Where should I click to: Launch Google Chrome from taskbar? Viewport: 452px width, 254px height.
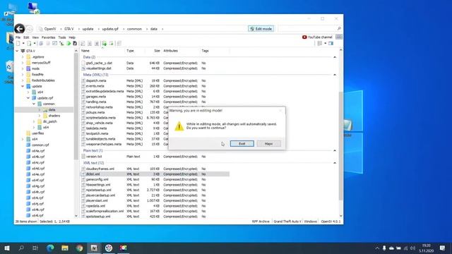click(80, 248)
